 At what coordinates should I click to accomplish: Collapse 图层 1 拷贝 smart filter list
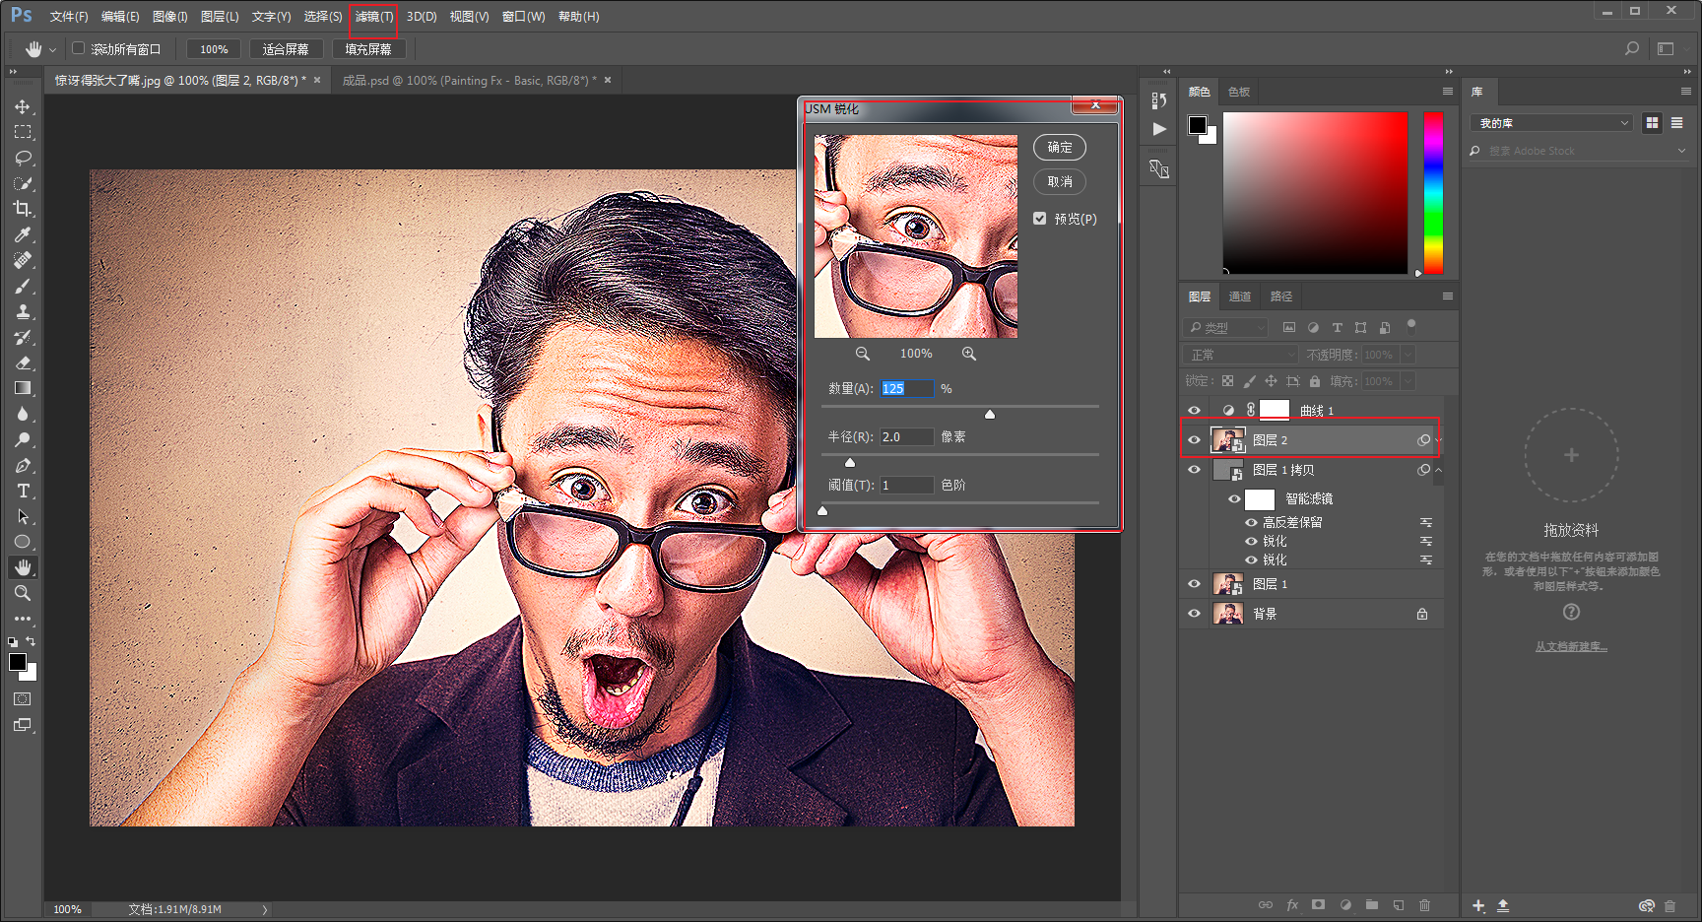[1438, 470]
